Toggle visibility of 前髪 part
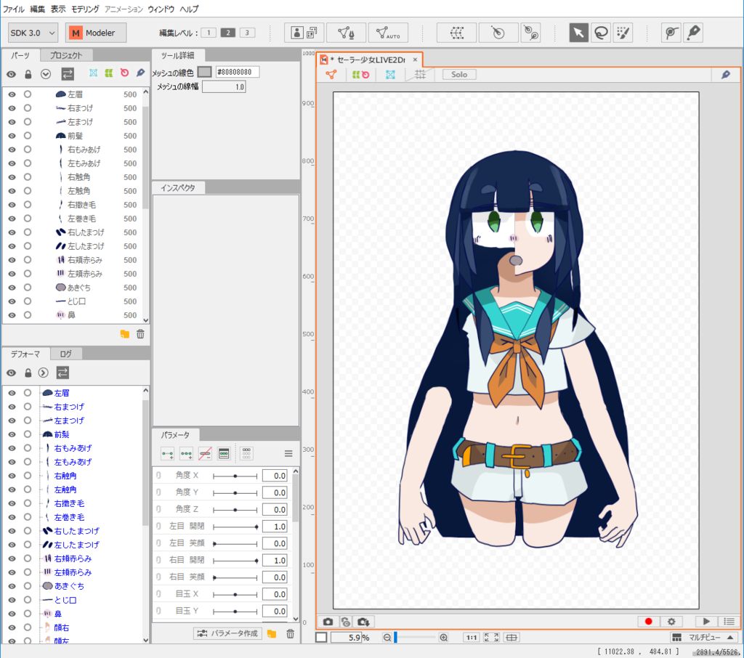Image resolution: width=744 pixels, height=658 pixels. pos(12,136)
